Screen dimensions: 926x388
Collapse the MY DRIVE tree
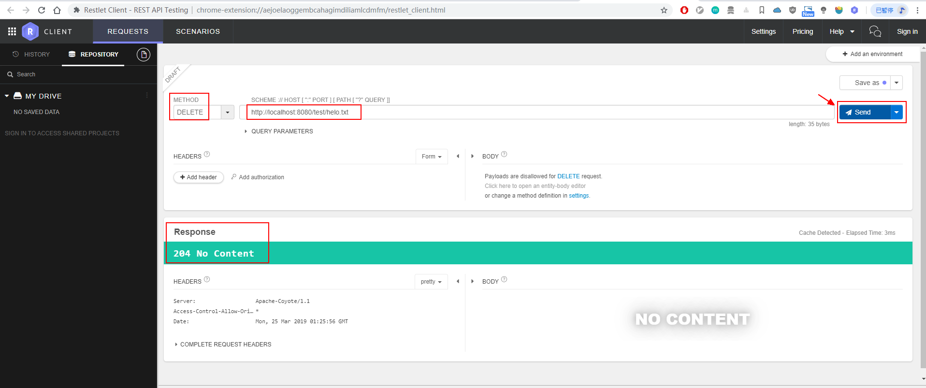(7, 96)
